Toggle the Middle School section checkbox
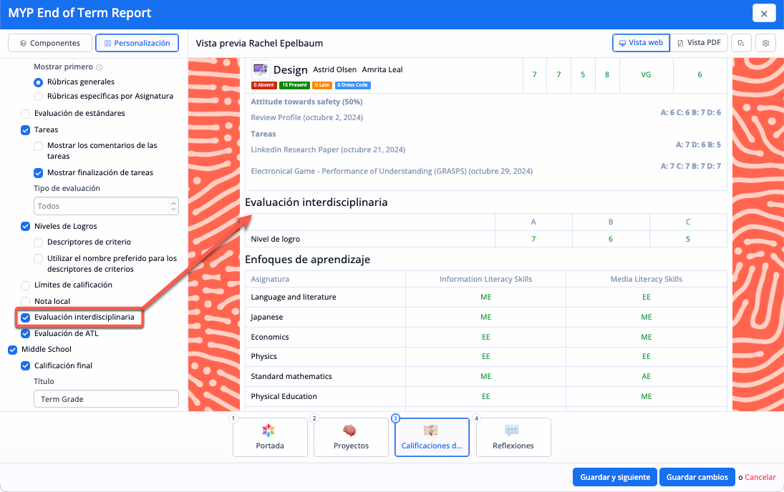The height and width of the screenshot is (492, 784). click(x=12, y=350)
